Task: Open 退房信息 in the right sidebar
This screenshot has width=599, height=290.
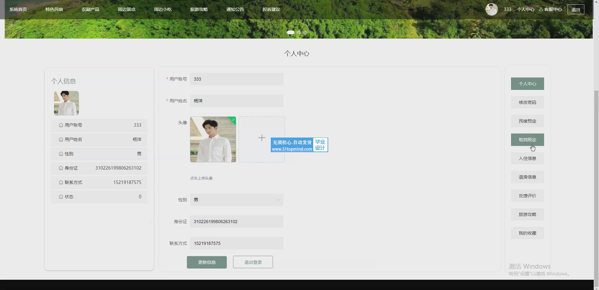Action: point(528,177)
